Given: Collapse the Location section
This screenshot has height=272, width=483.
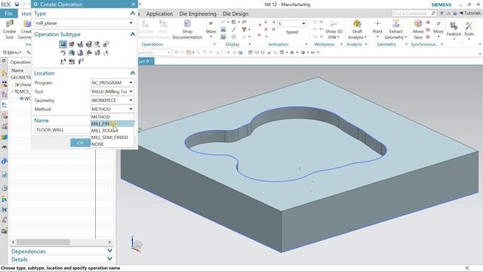Looking at the screenshot, I should click(x=133, y=73).
